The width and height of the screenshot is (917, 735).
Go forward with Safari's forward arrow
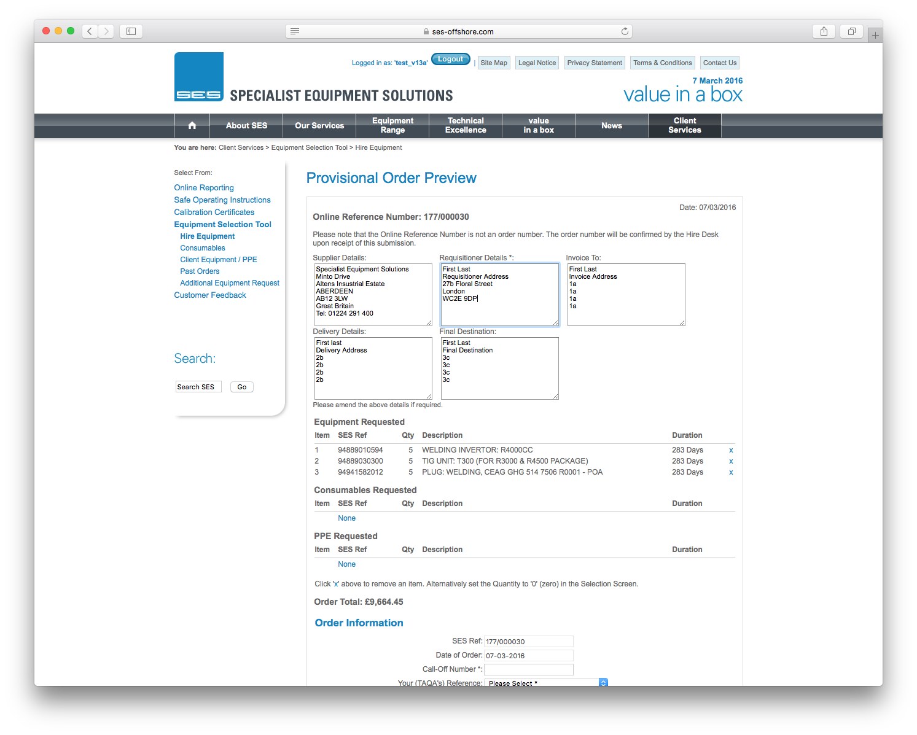[x=106, y=31]
